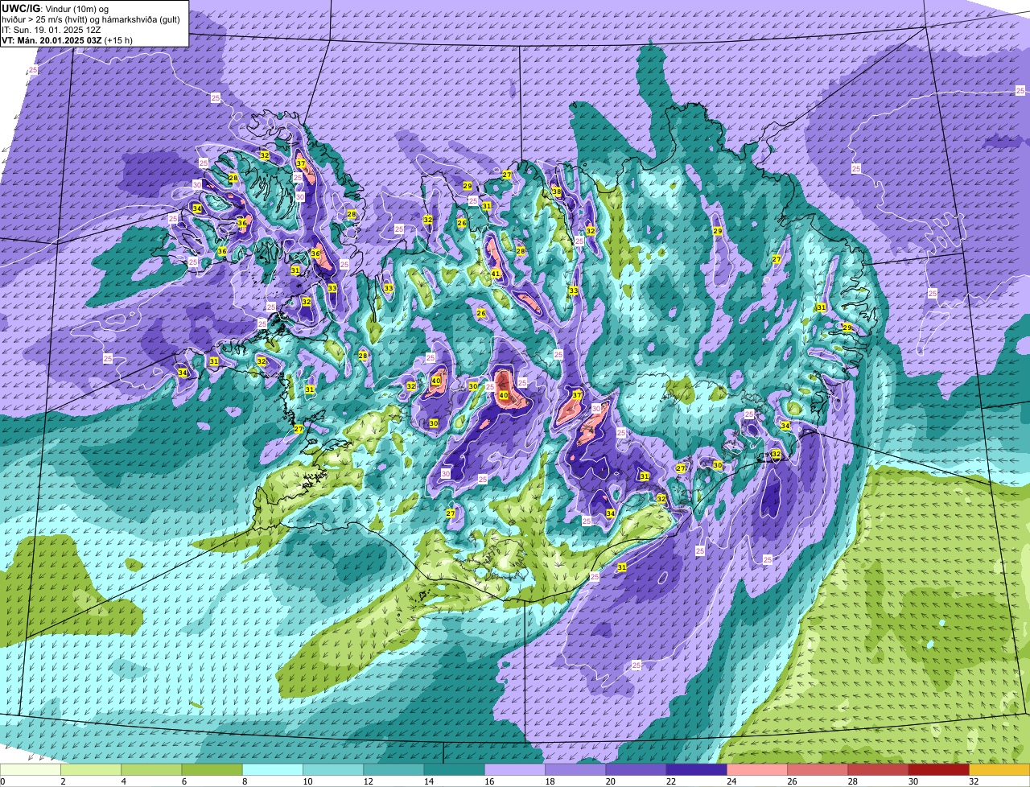Click the 6–8 m/s olive green swatch
The height and width of the screenshot is (787, 1030).
[x=212, y=769]
